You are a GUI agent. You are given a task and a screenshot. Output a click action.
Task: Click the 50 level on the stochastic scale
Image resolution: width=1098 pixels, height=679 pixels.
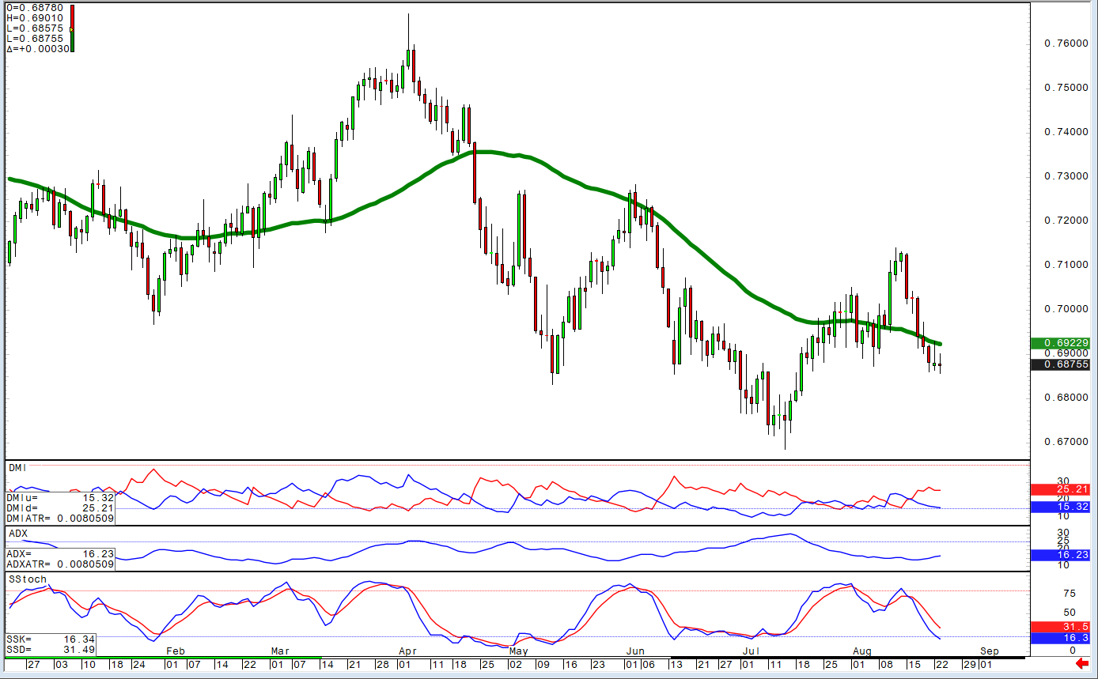[1068, 612]
